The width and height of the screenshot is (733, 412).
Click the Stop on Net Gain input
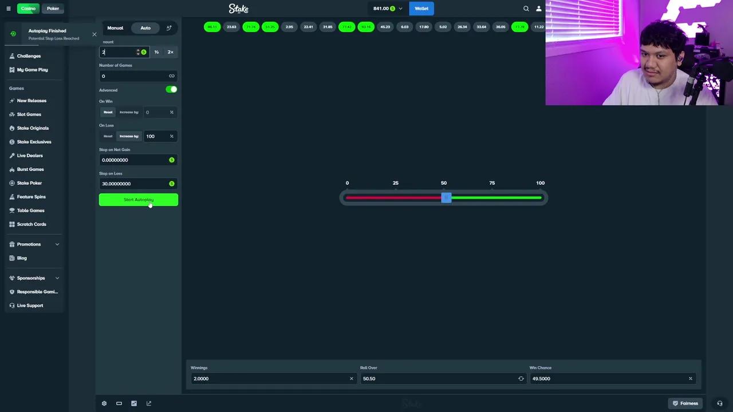point(139,160)
